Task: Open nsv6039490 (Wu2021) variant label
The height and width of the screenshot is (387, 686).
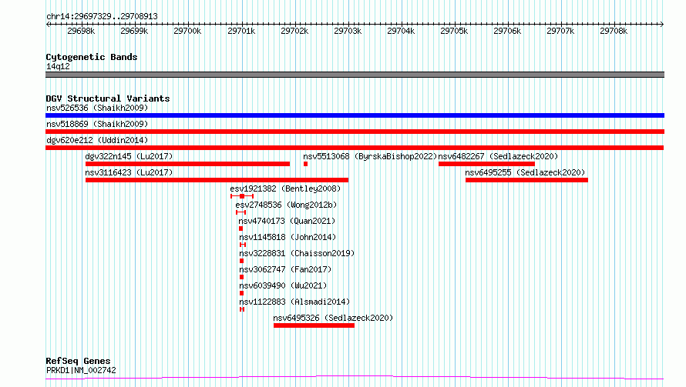Action: [283, 285]
